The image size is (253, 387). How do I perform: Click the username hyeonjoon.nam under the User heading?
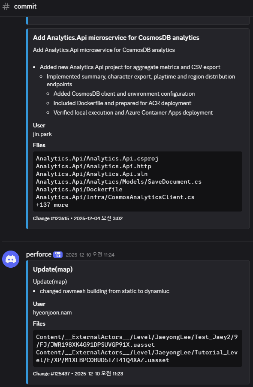(52, 312)
